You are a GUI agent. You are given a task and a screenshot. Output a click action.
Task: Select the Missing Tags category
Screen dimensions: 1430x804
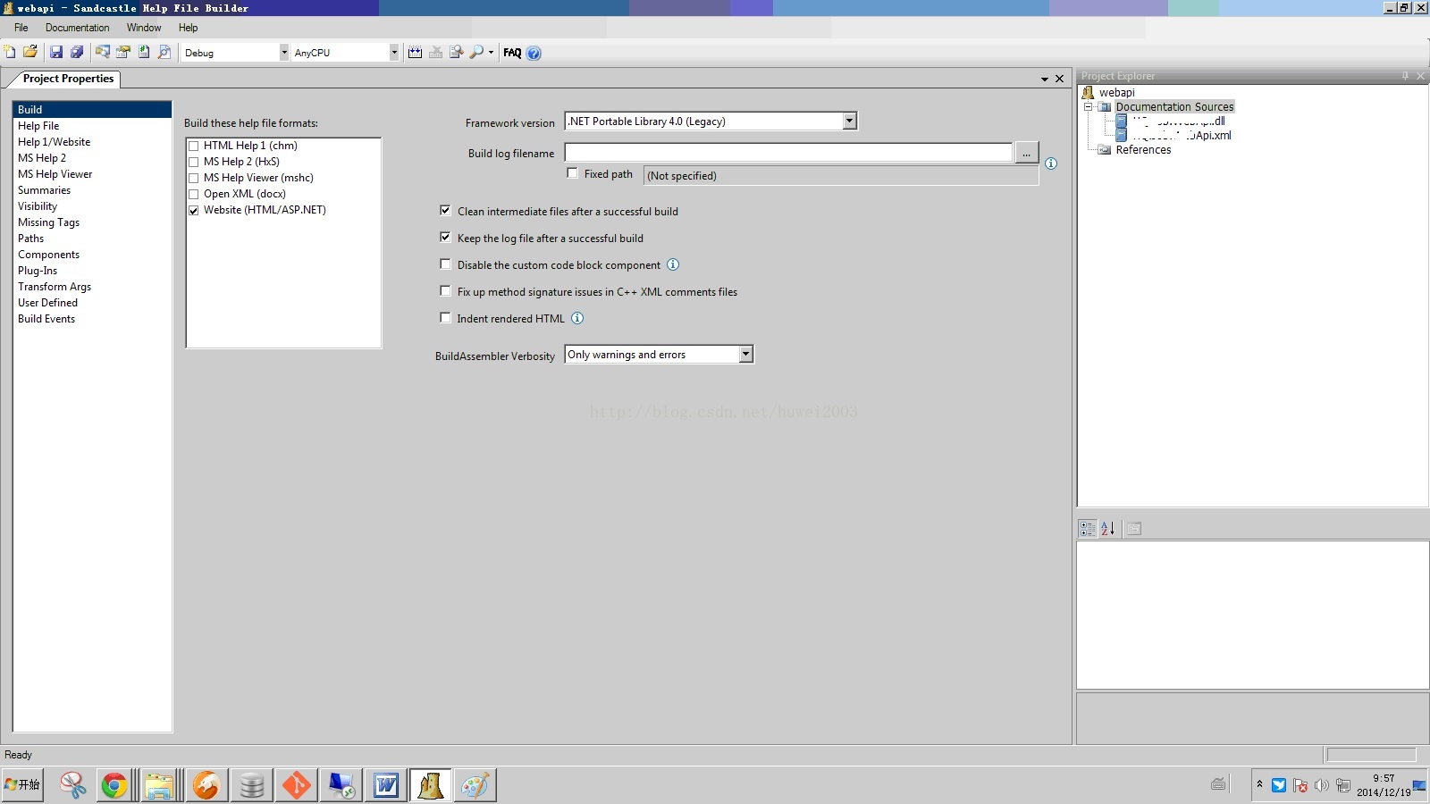pos(48,222)
